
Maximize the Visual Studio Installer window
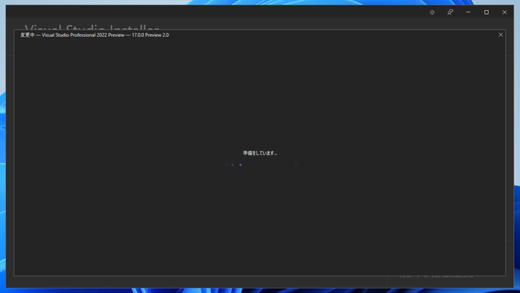pos(487,12)
